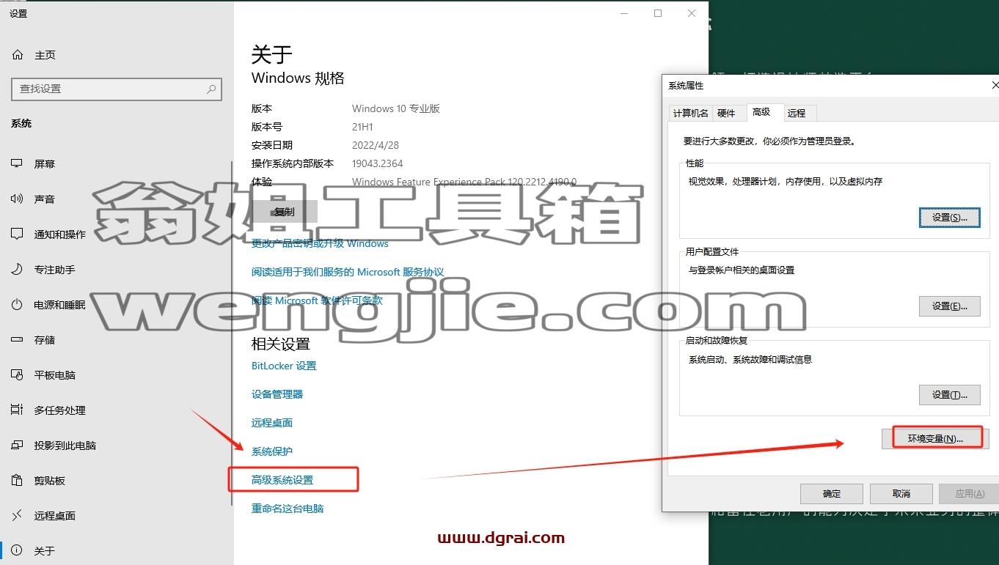Viewport: 999px width, 565px height.
Task: Switch to the 计算机名 tab
Action: 690,113
